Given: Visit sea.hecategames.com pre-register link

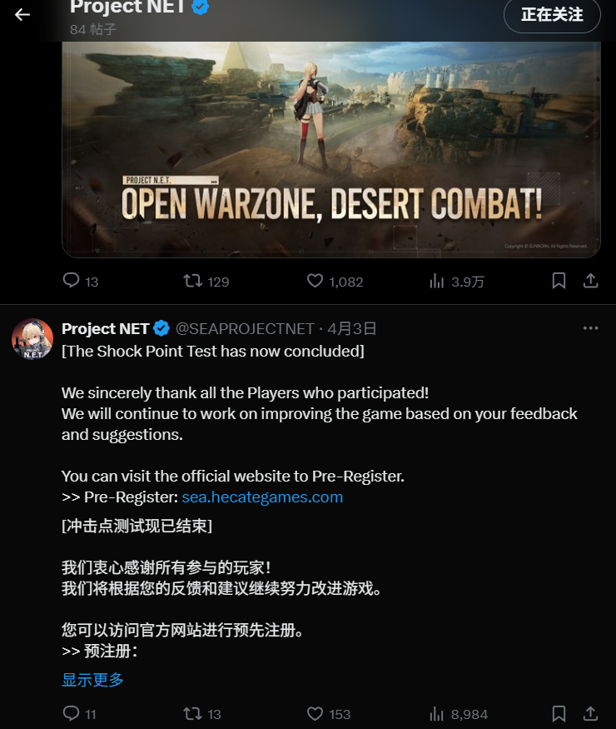Looking at the screenshot, I should pyautogui.click(x=262, y=497).
